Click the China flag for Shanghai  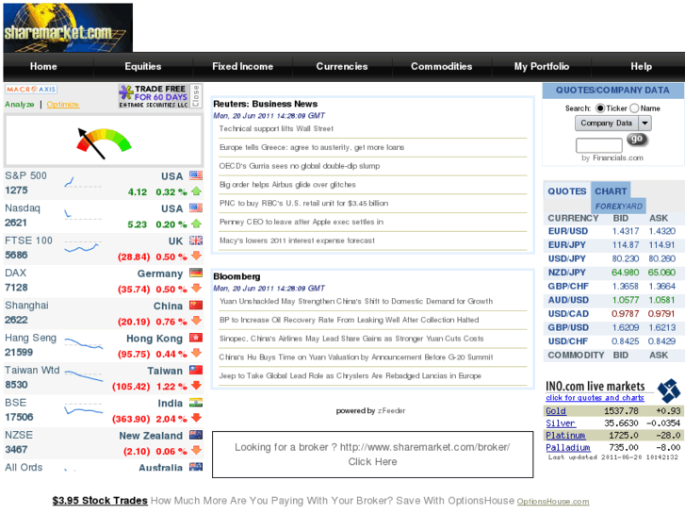[x=196, y=305]
